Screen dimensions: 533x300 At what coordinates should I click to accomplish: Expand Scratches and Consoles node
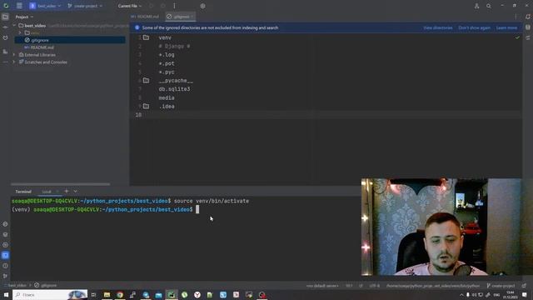pyautogui.click(x=14, y=62)
